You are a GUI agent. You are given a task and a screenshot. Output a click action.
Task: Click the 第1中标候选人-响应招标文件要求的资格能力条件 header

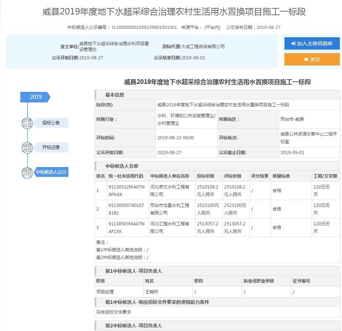click(x=157, y=302)
